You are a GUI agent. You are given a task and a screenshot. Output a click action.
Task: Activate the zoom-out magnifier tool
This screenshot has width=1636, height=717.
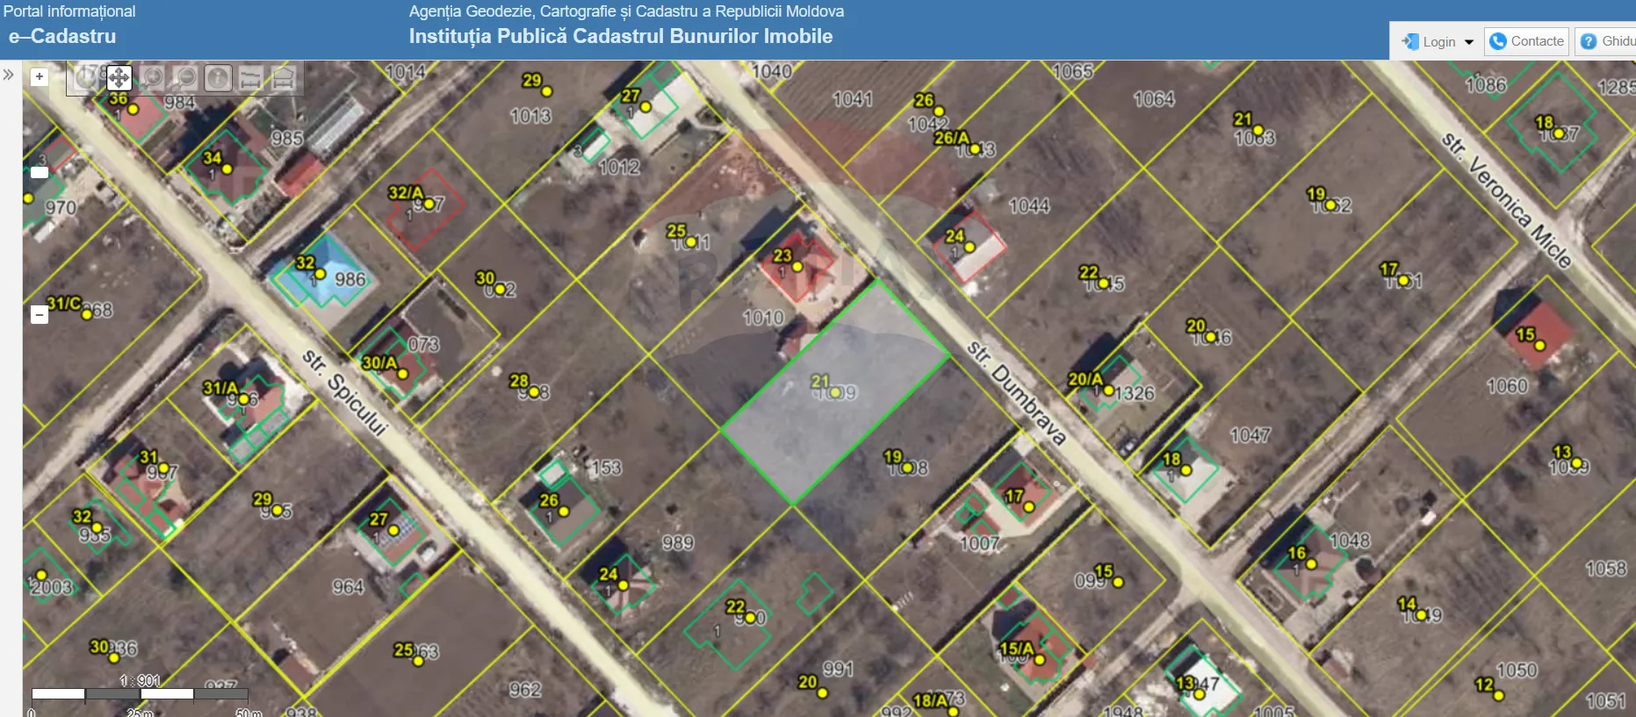coord(184,78)
